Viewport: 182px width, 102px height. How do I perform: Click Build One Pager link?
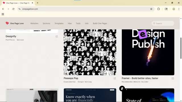(x=100, y=23)
